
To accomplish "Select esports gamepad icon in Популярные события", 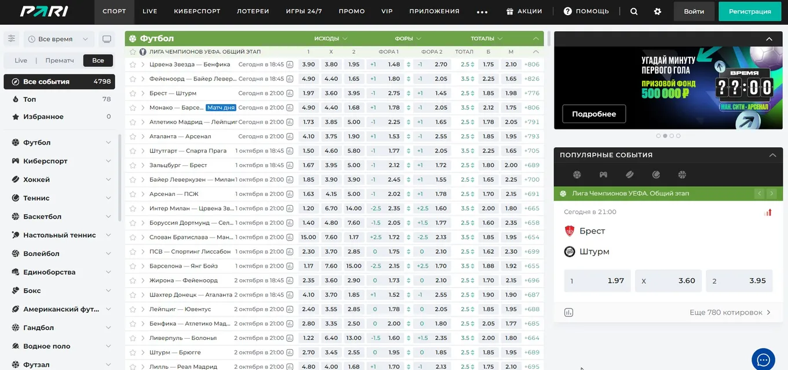I will click(603, 175).
